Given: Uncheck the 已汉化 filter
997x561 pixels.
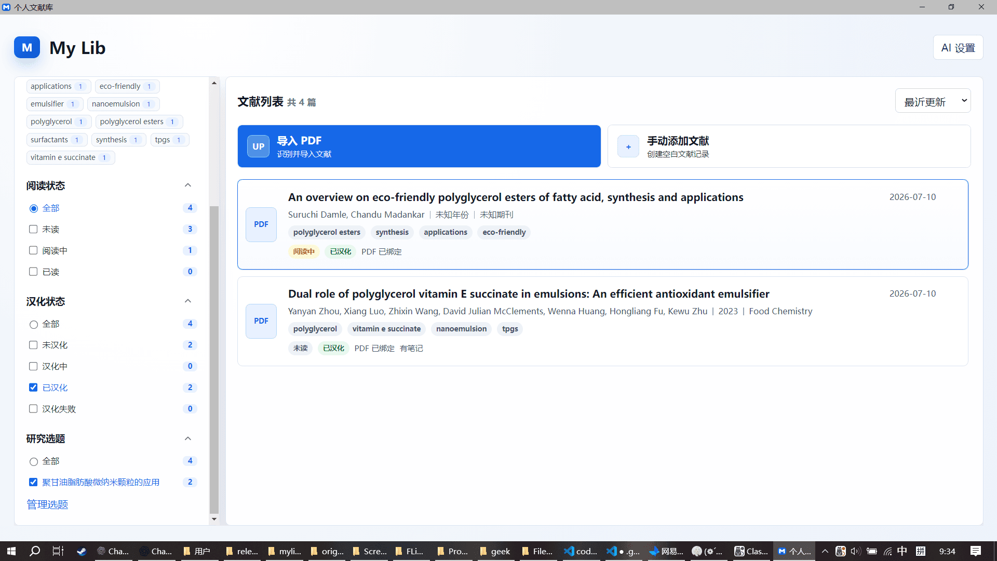Looking at the screenshot, I should pyautogui.click(x=33, y=388).
